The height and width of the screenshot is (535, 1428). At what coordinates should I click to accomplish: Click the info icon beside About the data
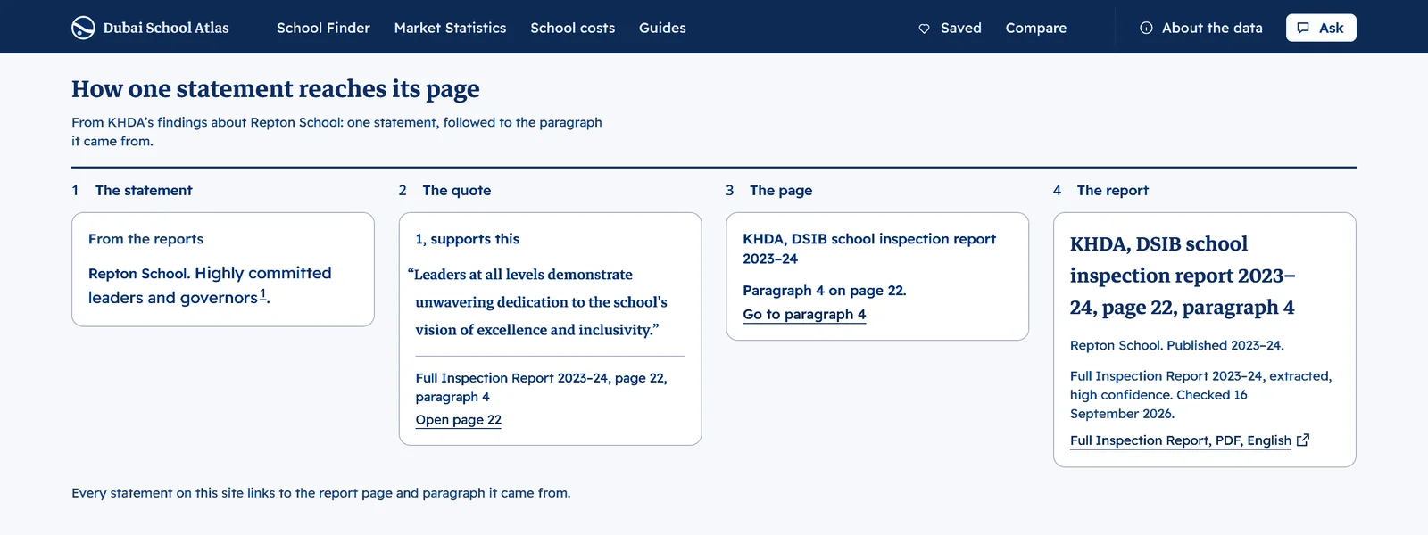pos(1146,28)
